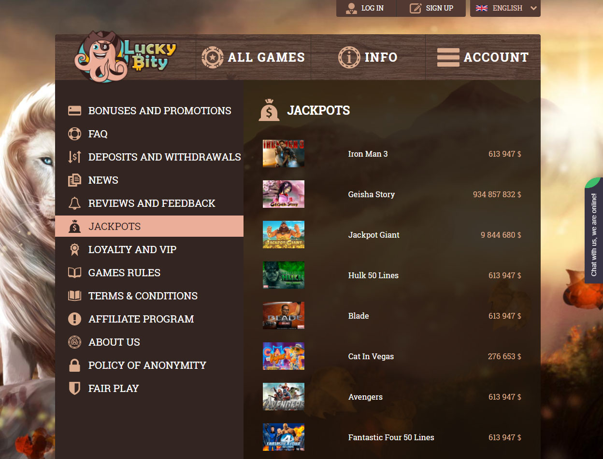The image size is (603, 459).
Task: Click the Hulk 50 Lines thumbnail
Action: tap(284, 275)
